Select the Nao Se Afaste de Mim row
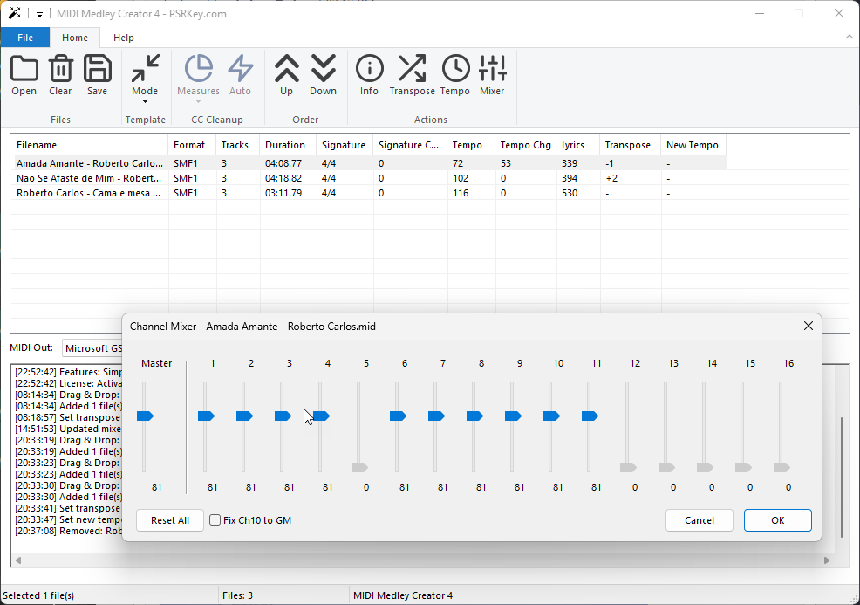The height and width of the screenshot is (605, 860). click(x=87, y=177)
